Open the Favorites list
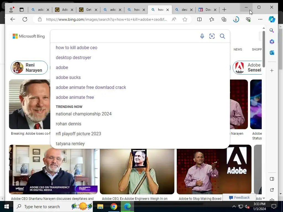Viewport: 283px width, 212px height. tap(212, 19)
